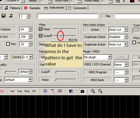Increase the MIDI Program stepper
The width and height of the screenshot is (140, 118).
coord(126,71)
